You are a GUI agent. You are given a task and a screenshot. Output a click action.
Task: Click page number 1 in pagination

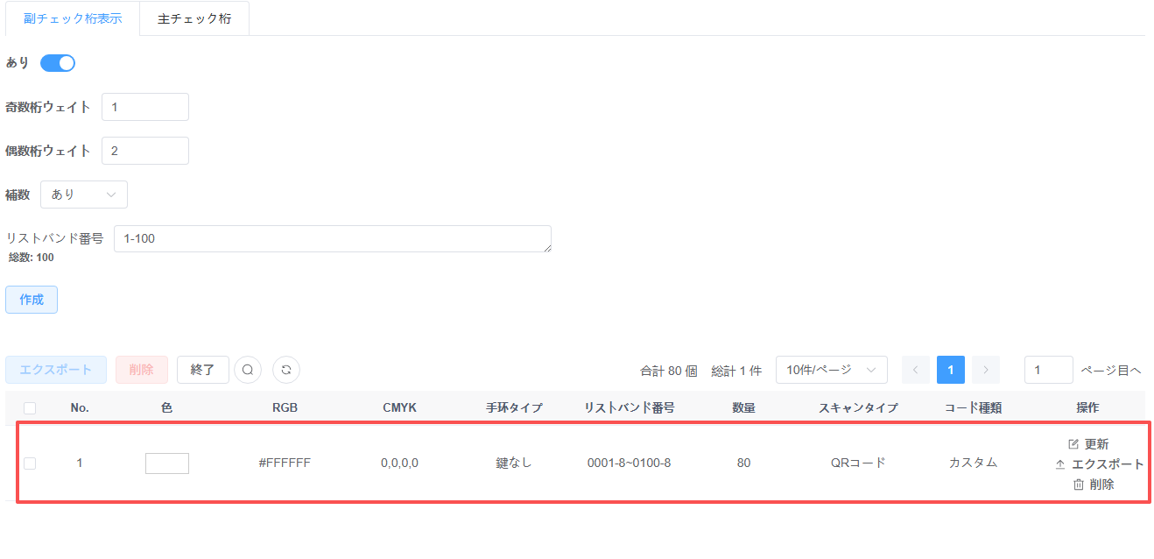[x=951, y=370]
